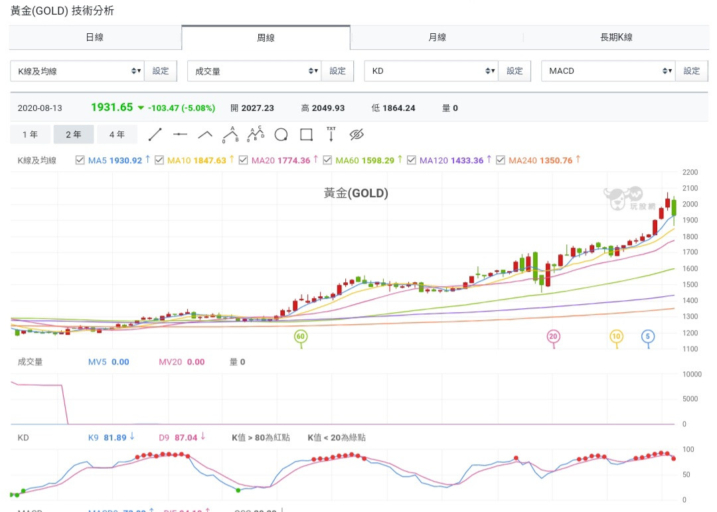
Task: Select the trend line drawing tool
Action: (x=155, y=135)
